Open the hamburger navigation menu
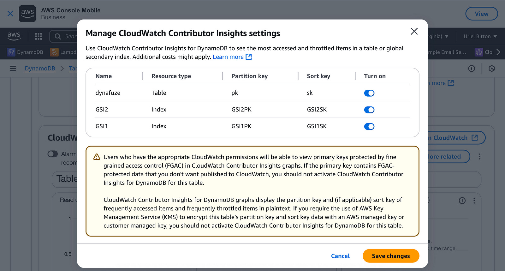 (13, 68)
